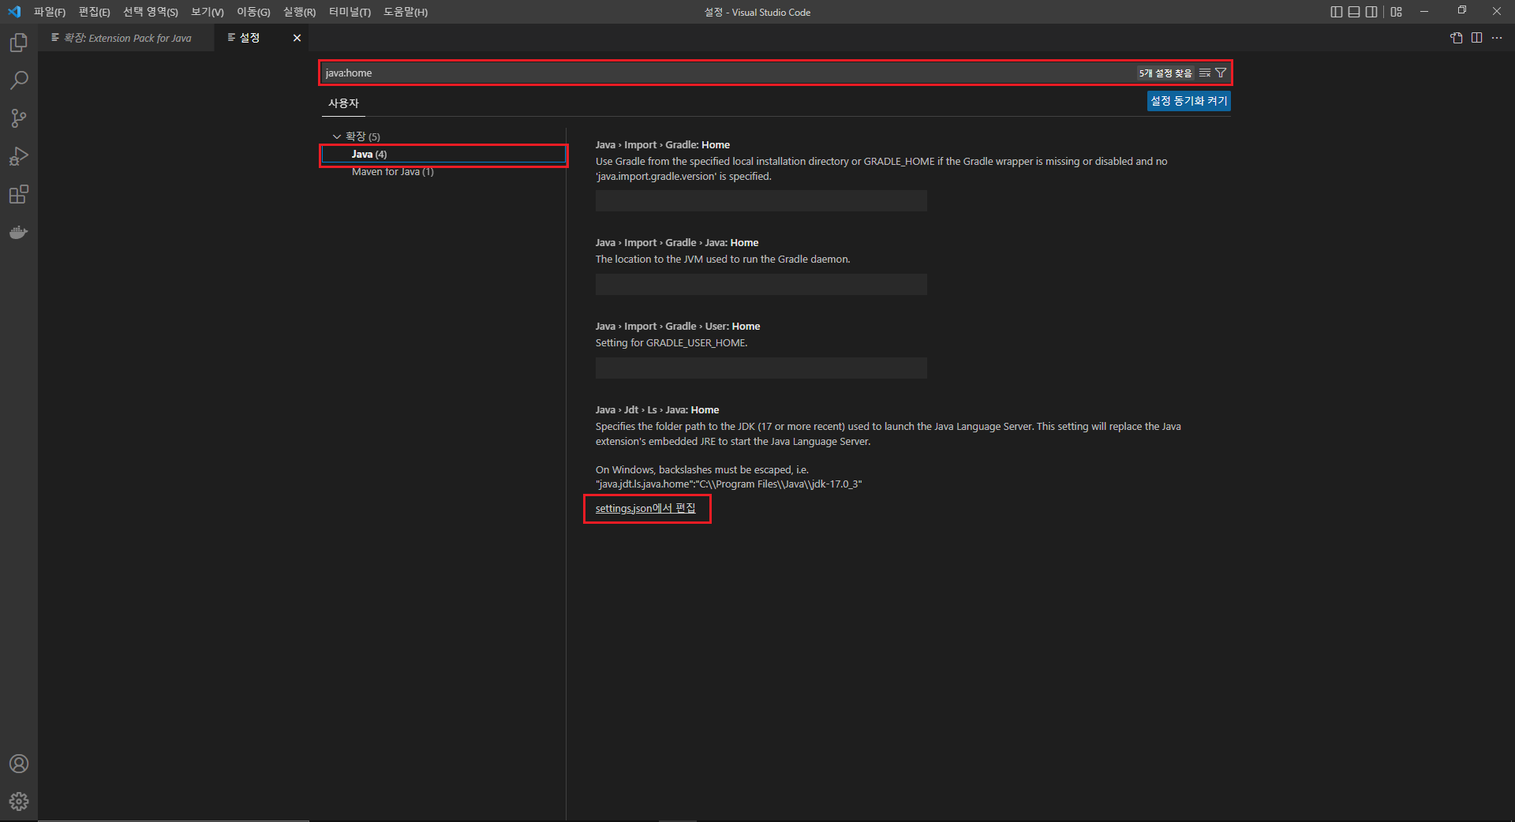Click the Java › Jdt › Ls › Java: Home title

tap(657, 410)
